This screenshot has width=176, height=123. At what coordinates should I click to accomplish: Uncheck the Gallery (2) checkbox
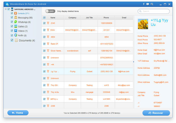(12, 26)
